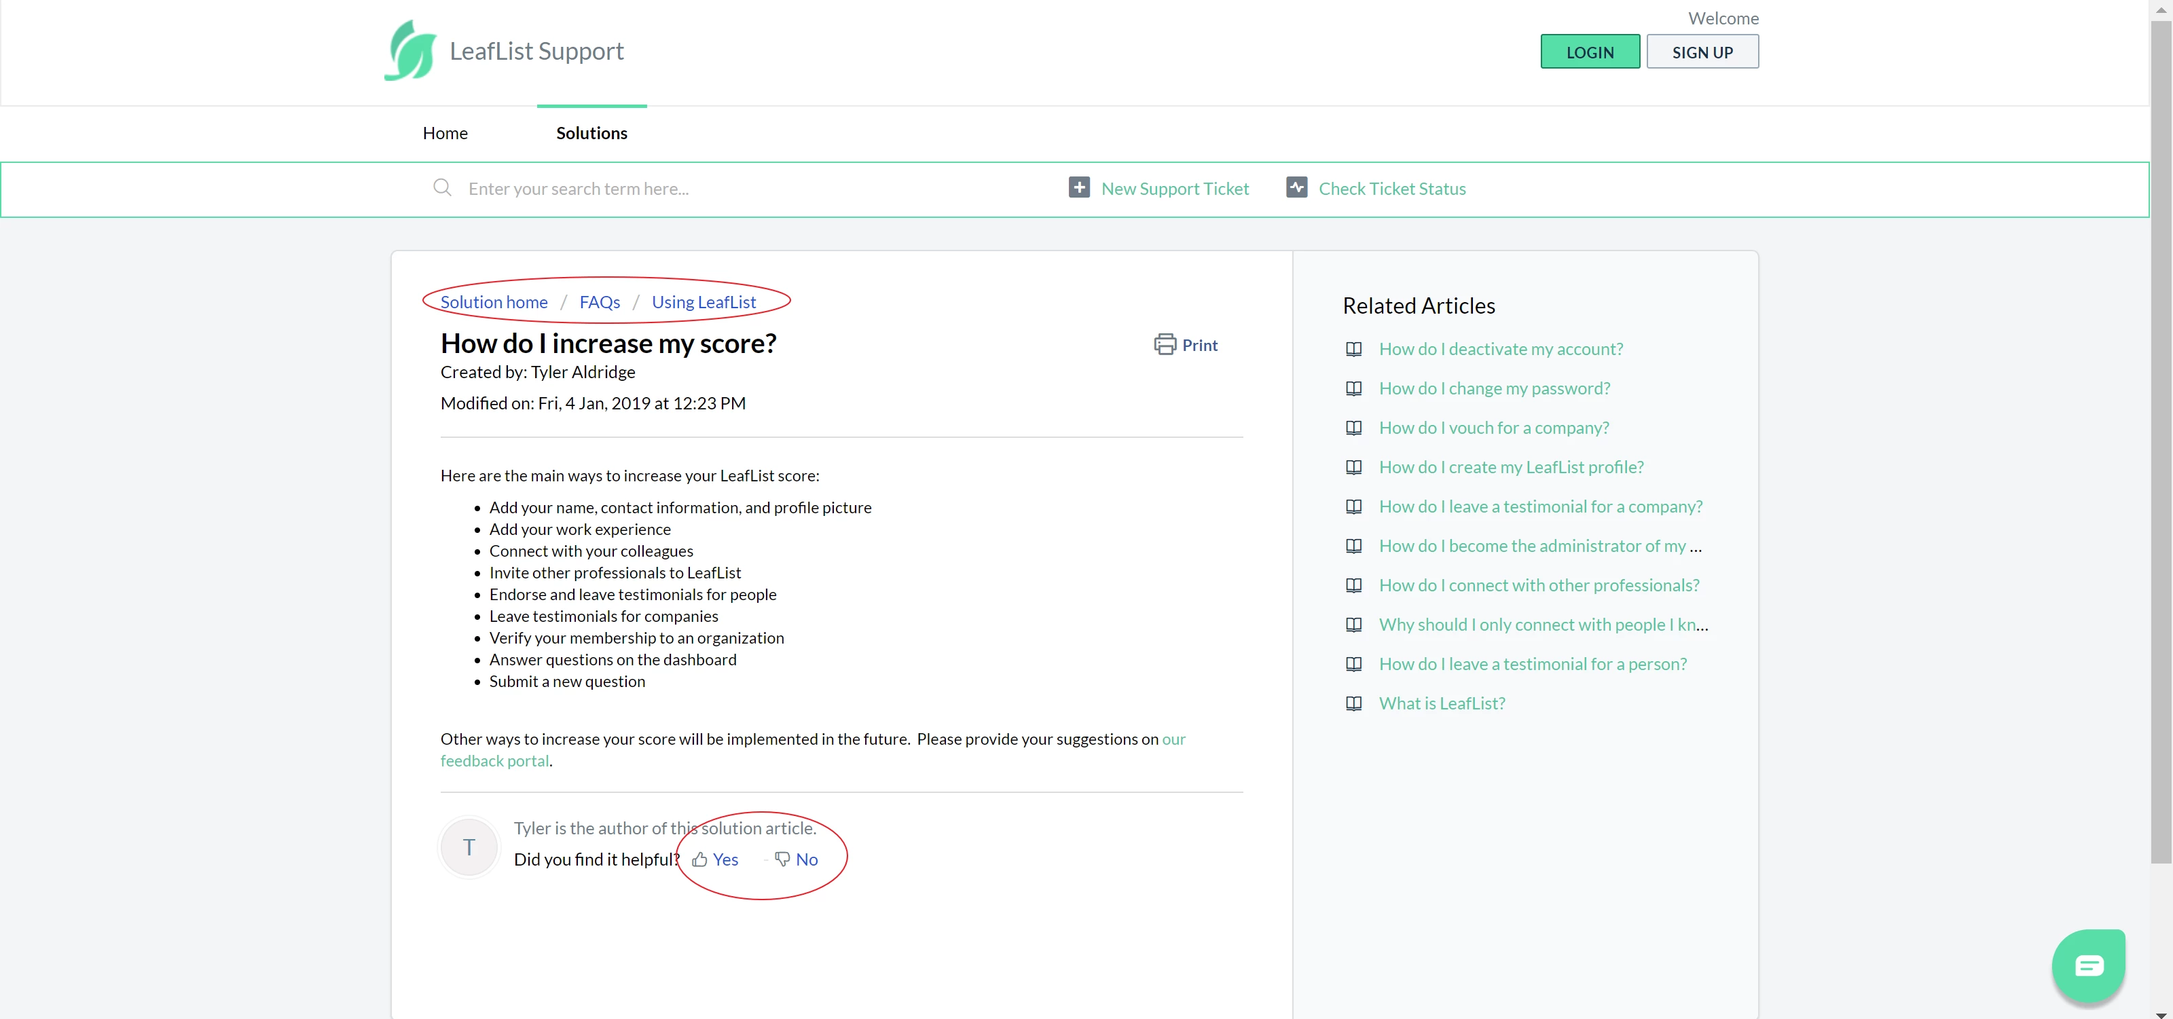Click the 'Created by: Tyler Aldridge' text
This screenshot has width=2173, height=1019.
coord(537,372)
